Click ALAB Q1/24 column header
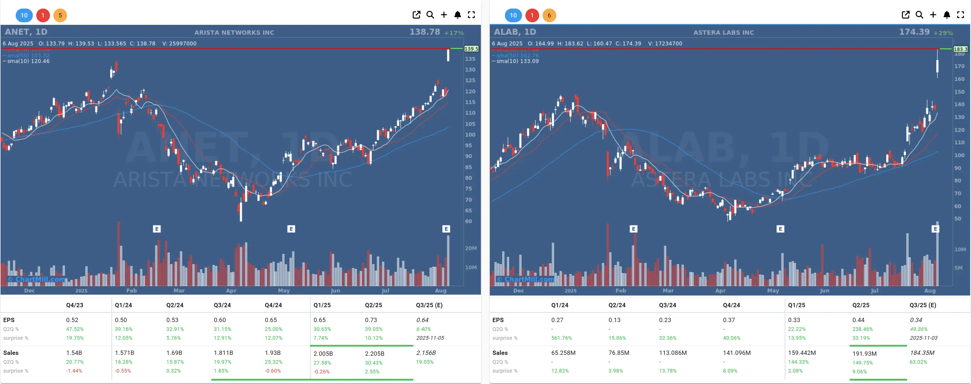 (x=560, y=305)
